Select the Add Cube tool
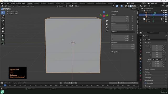Viewport: 168px width, 94px height. pyautogui.click(x=3, y=43)
